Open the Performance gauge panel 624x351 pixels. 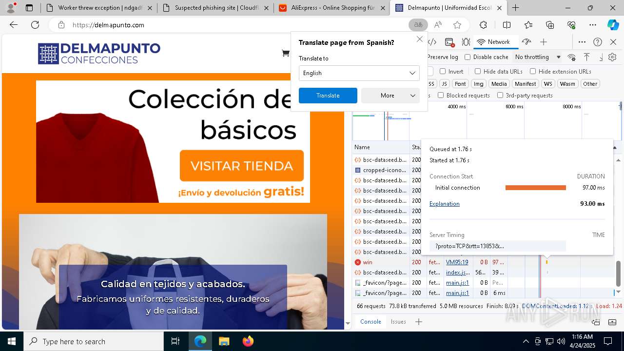pyautogui.click(x=526, y=42)
